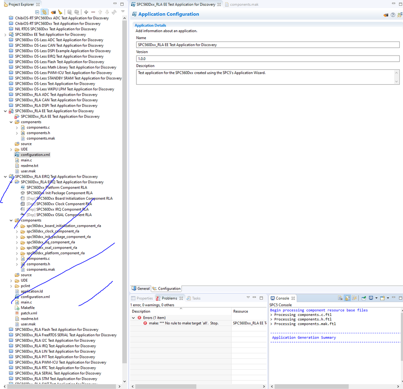Collapse SPC560Dxx_RLA EE Test Application project
This screenshot has height=389, width=403.
click(5, 111)
